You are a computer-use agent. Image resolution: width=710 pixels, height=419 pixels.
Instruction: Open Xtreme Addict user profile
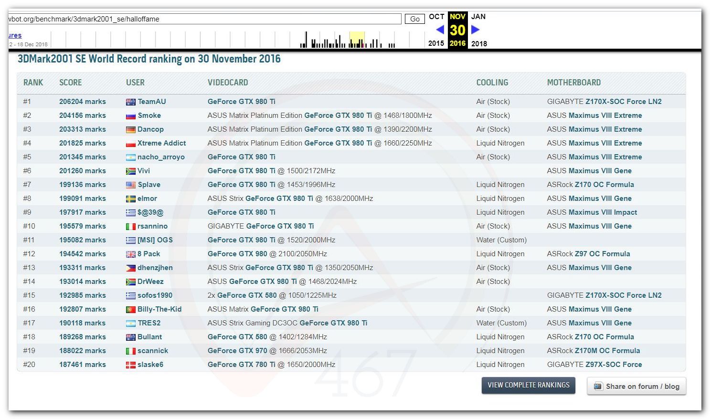pyautogui.click(x=161, y=143)
